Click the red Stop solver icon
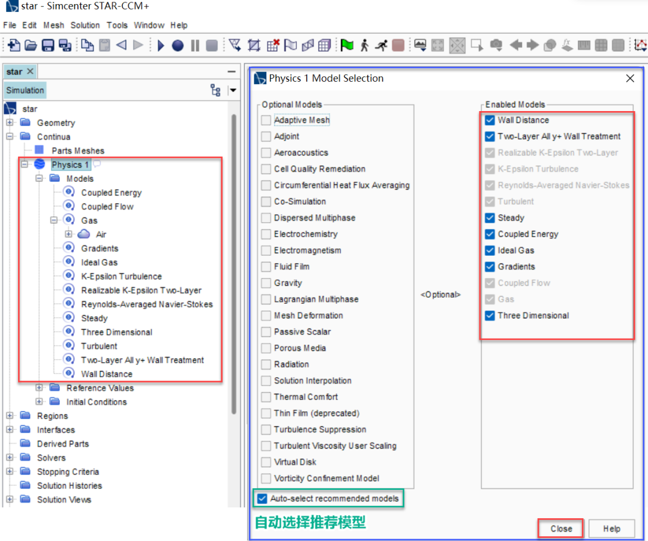This screenshot has width=648, height=541. (398, 45)
